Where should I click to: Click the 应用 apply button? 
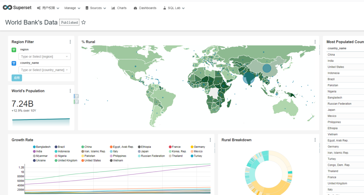pos(17,78)
